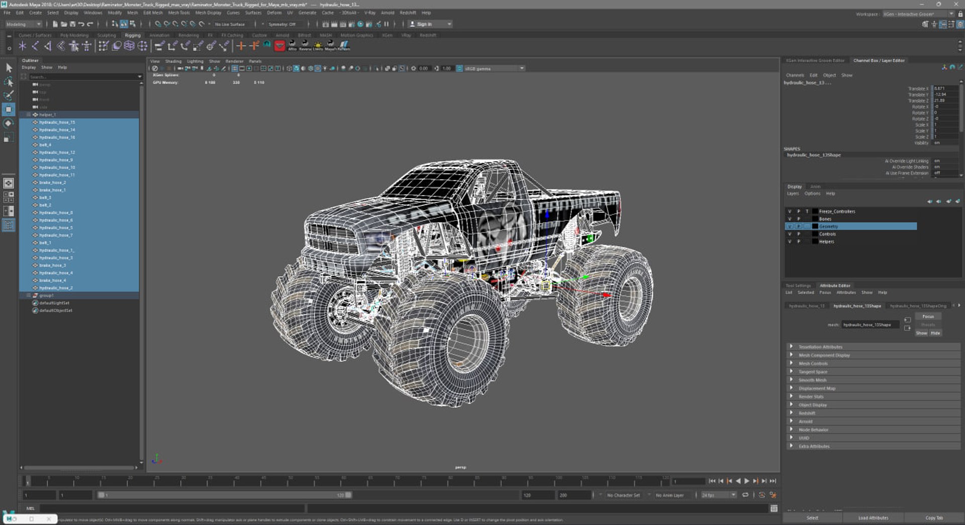Expand the Smooth Mesh section
Viewport: 965px width, 525px height.
point(873,380)
